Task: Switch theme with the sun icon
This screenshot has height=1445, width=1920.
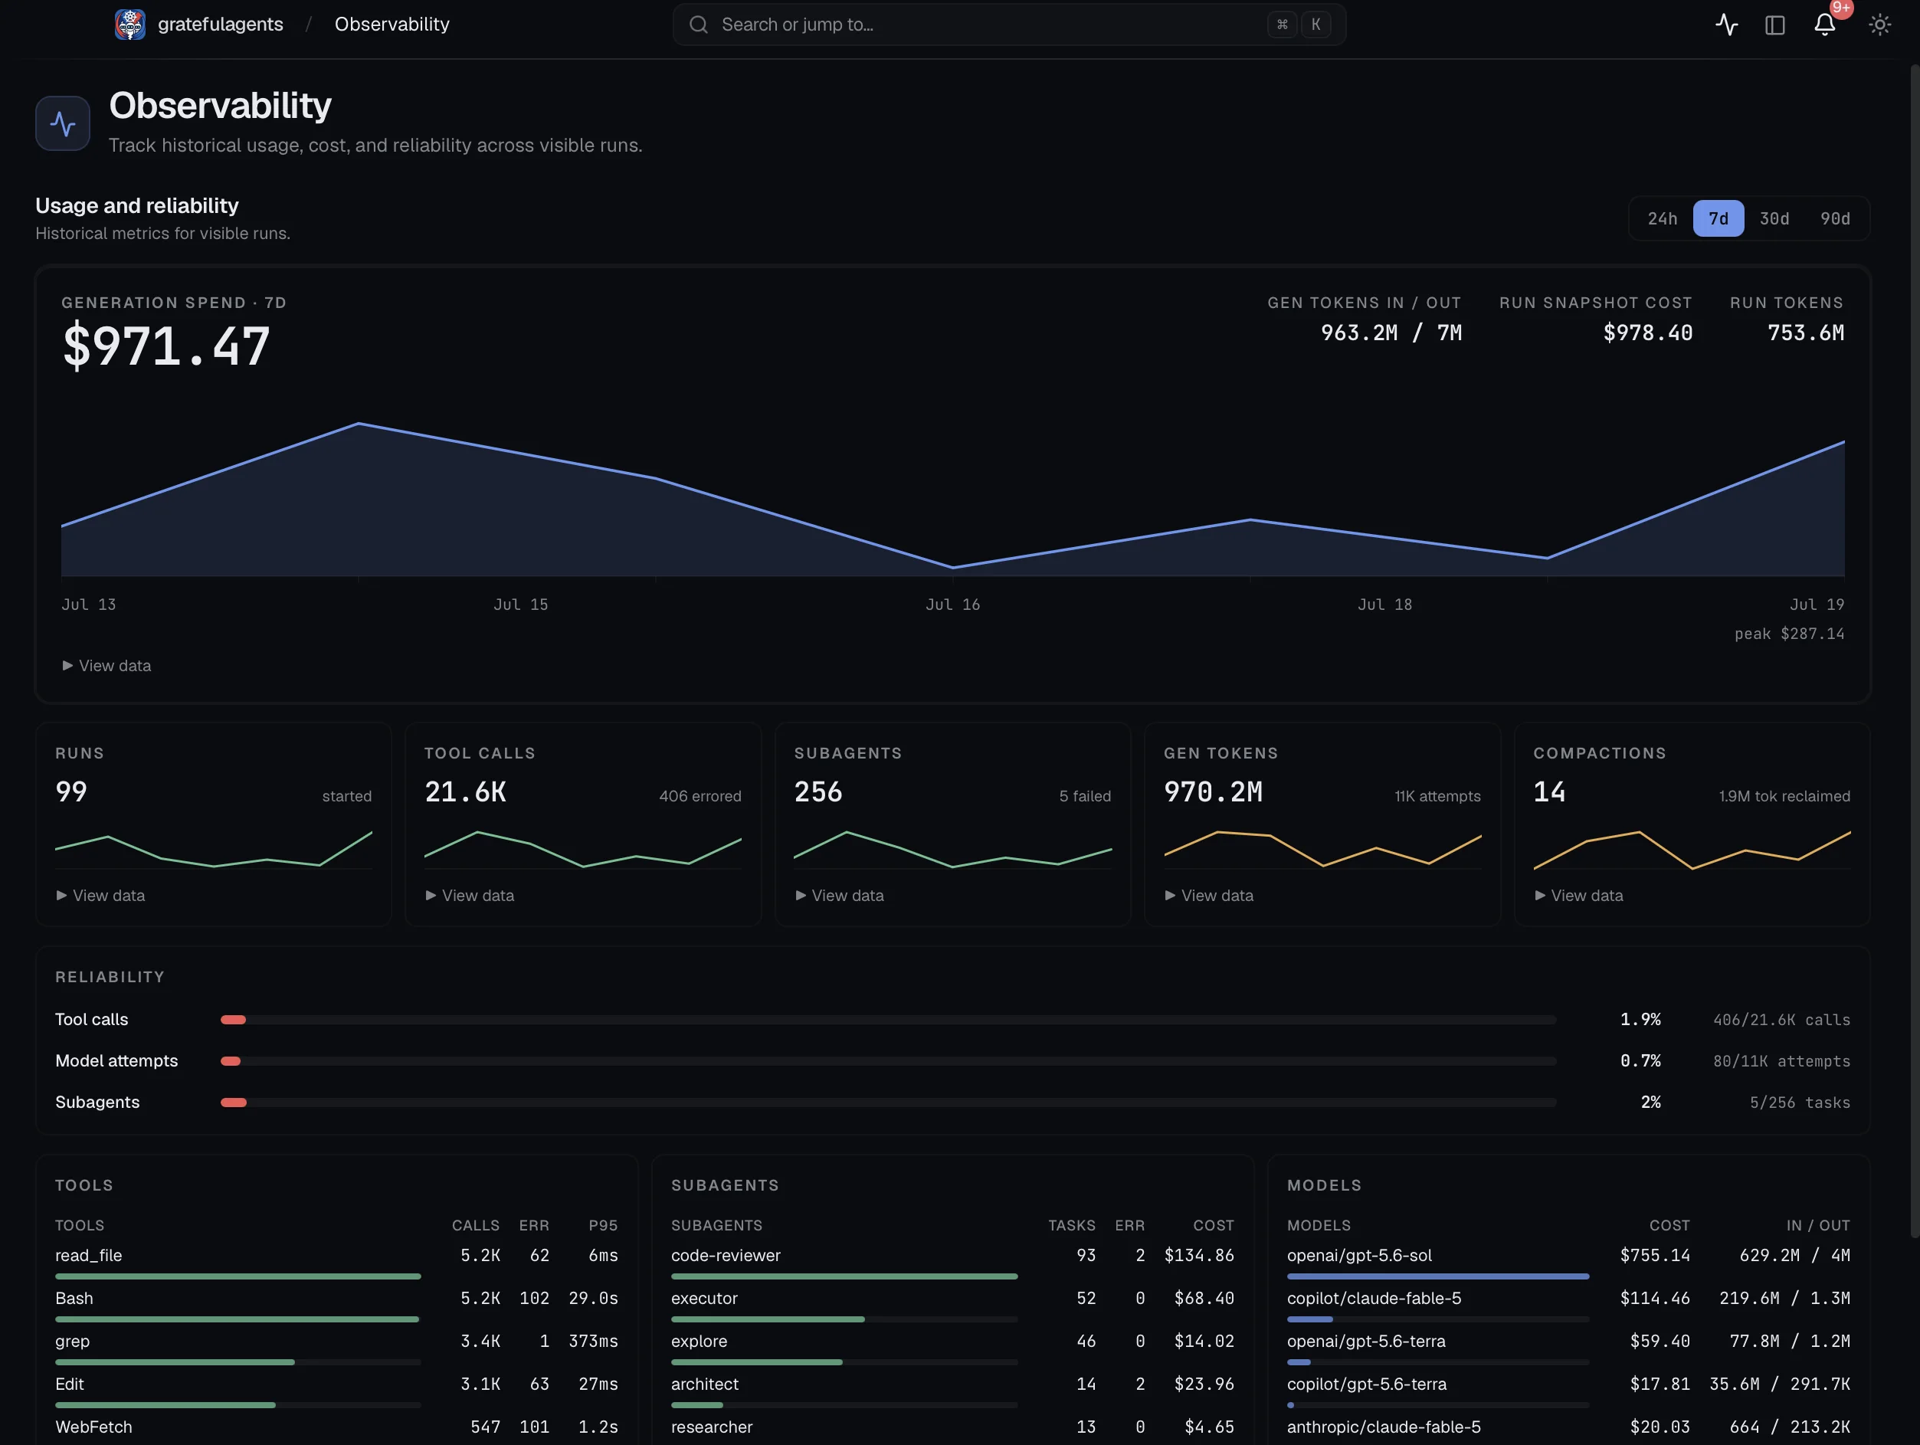Action: (1880, 25)
